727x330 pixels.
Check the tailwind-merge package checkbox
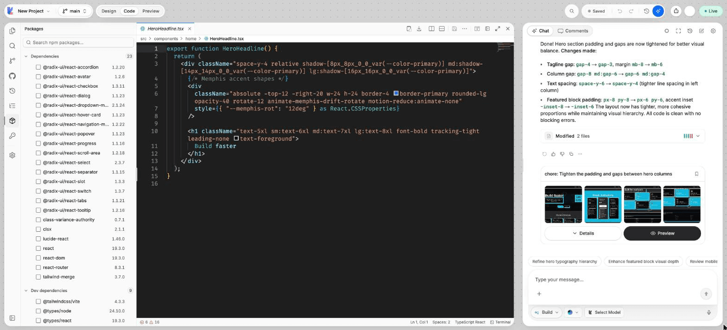pyautogui.click(x=38, y=277)
